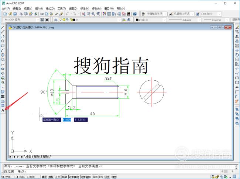Toggle Object Snap (对象捕捉)
The image size is (240, 179).
pyautogui.click(x=74, y=177)
